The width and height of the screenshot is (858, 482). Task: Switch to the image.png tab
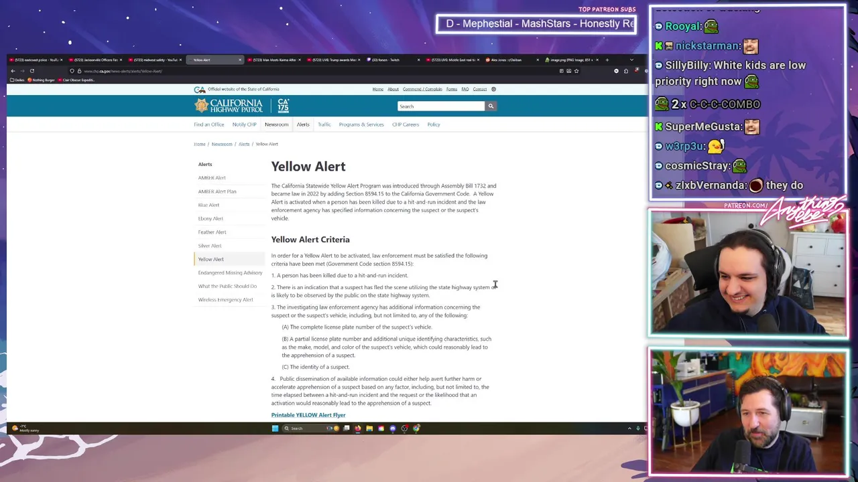[572, 60]
